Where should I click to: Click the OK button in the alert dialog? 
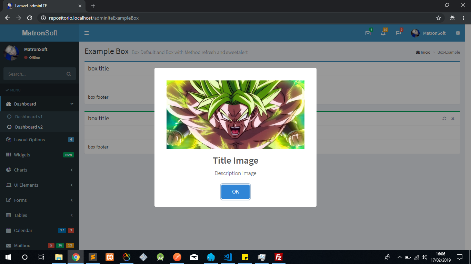pyautogui.click(x=235, y=192)
